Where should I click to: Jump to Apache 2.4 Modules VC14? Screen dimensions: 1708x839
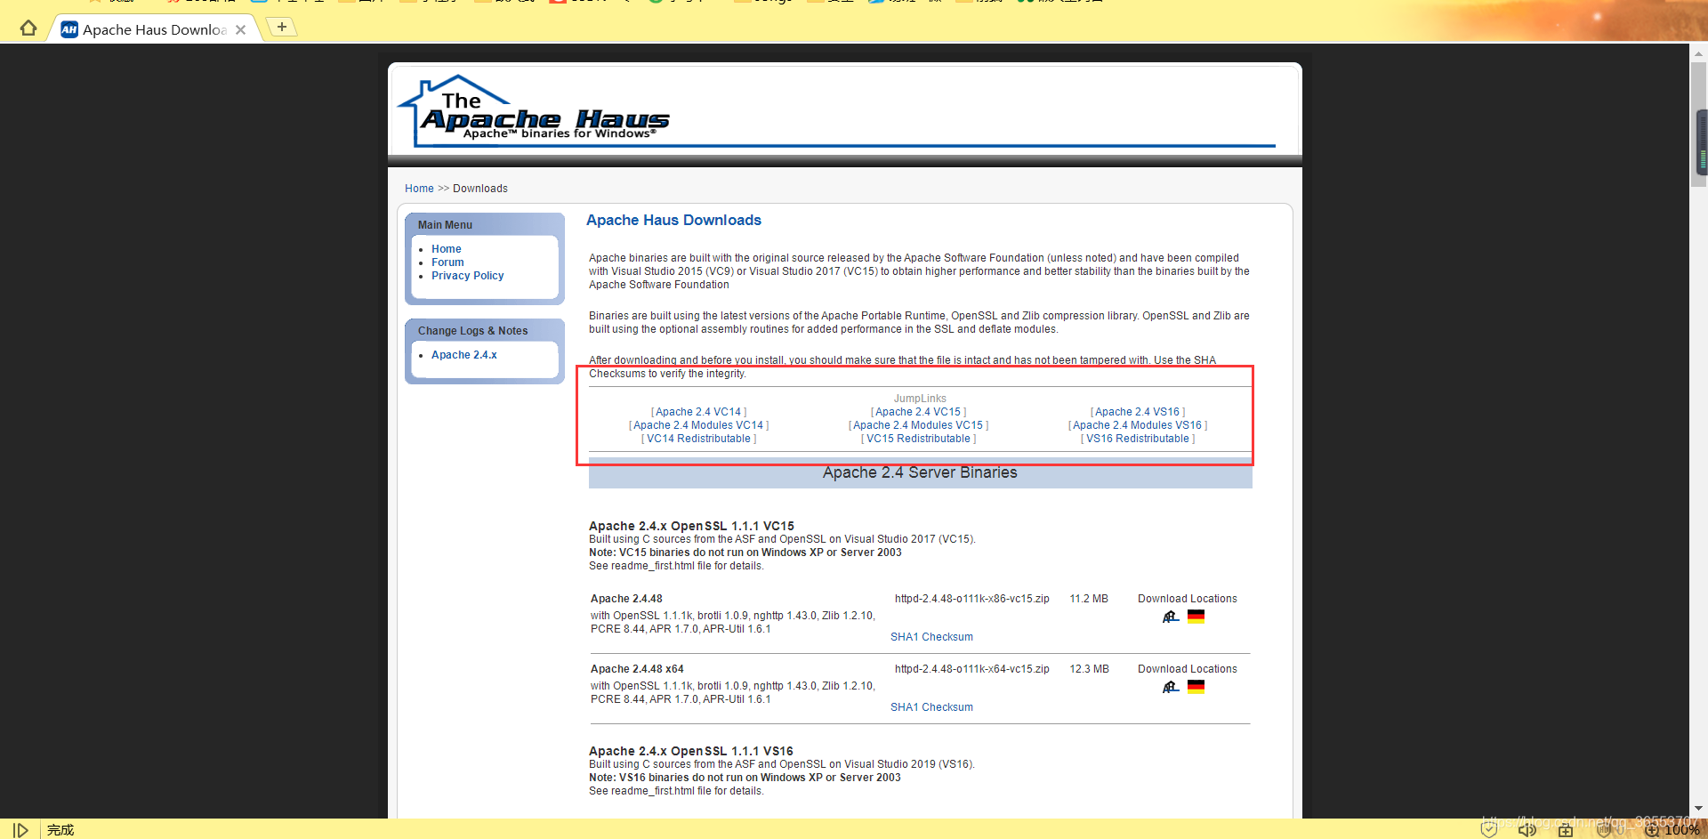coord(698,425)
